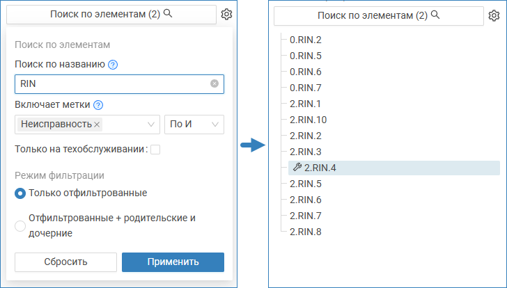Remove the "Неисправность" tag
This screenshot has height=288, width=507.
97,124
